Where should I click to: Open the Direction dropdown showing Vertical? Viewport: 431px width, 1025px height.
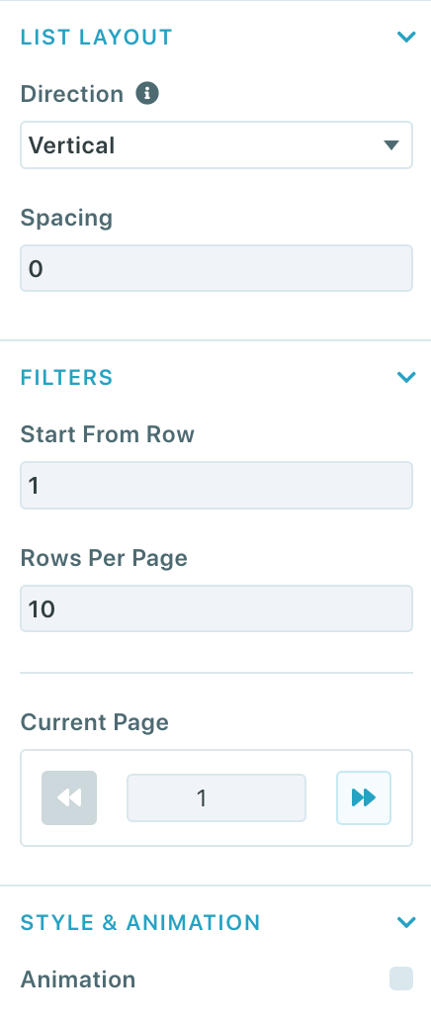coord(216,145)
